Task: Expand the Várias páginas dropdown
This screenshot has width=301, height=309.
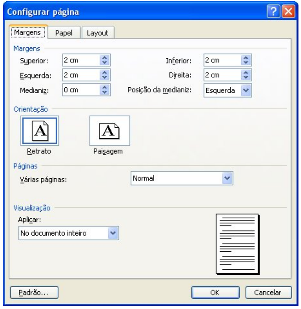Action: tap(227, 179)
